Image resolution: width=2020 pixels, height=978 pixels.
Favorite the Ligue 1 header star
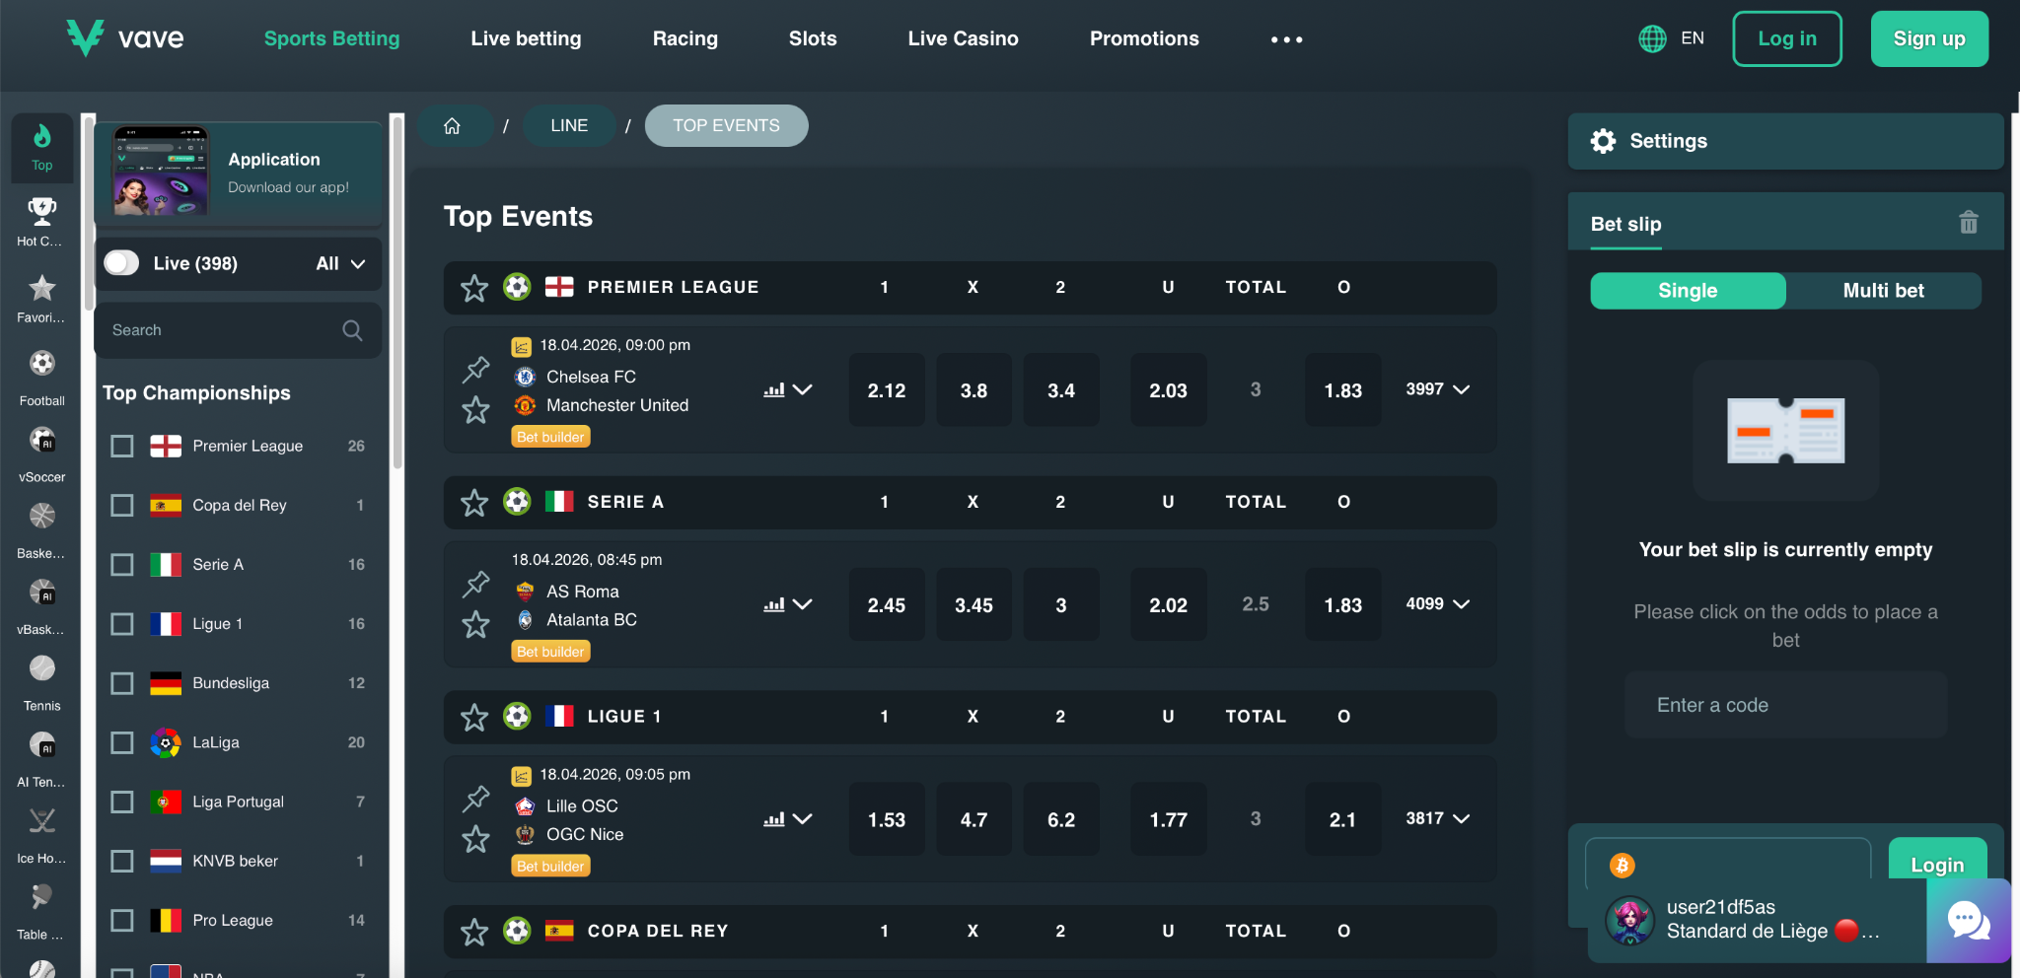coord(474,717)
